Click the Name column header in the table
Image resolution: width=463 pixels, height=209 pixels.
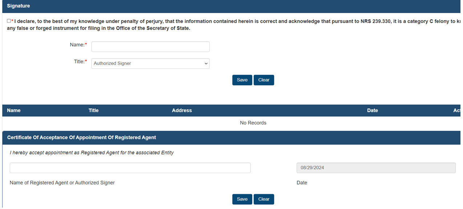(14, 110)
